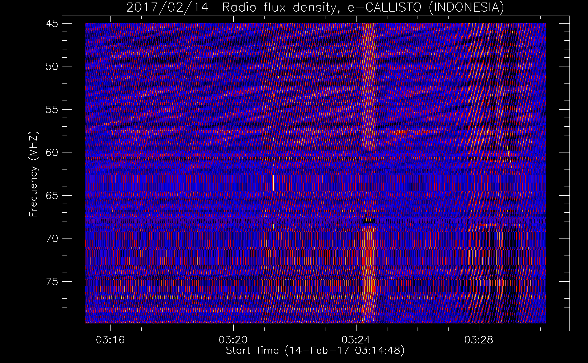Image resolution: width=588 pixels, height=363 pixels.
Task: Click the 55 MHz frequency tick label
Action: click(52, 110)
